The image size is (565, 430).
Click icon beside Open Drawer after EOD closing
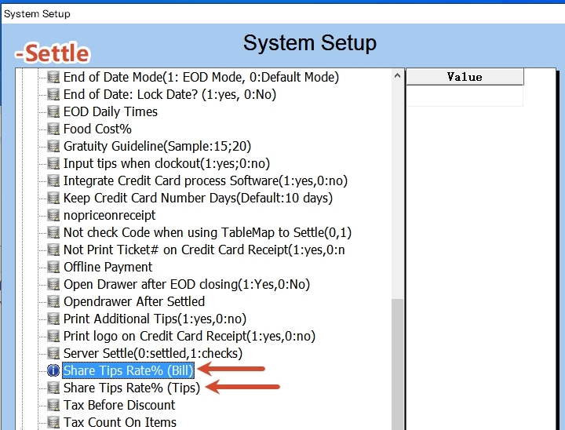(53, 284)
